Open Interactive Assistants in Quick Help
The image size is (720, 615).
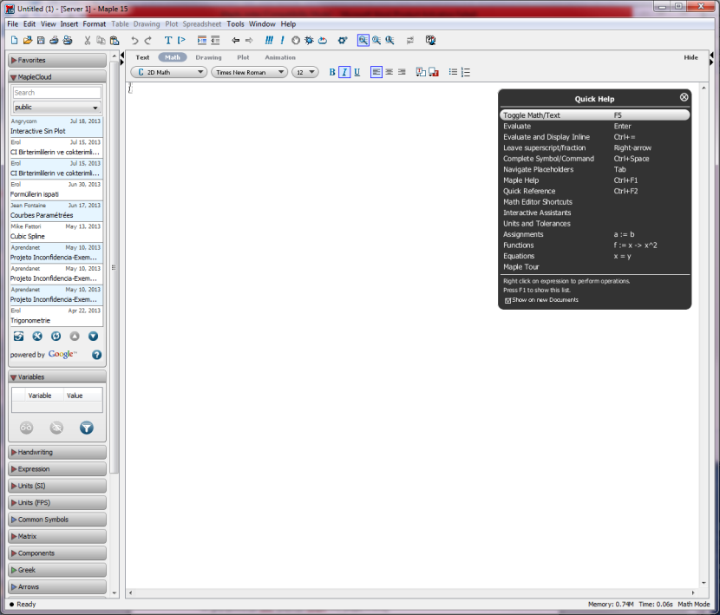(537, 213)
